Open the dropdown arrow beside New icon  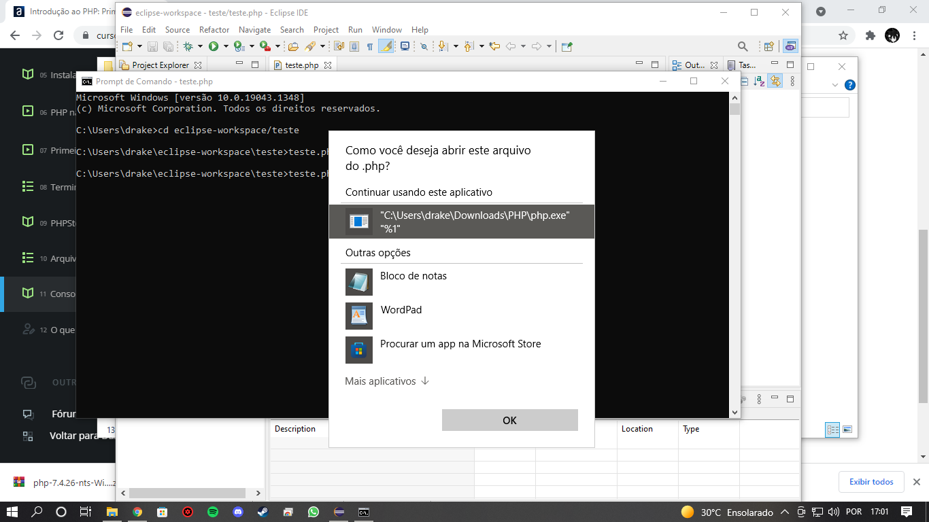139,46
